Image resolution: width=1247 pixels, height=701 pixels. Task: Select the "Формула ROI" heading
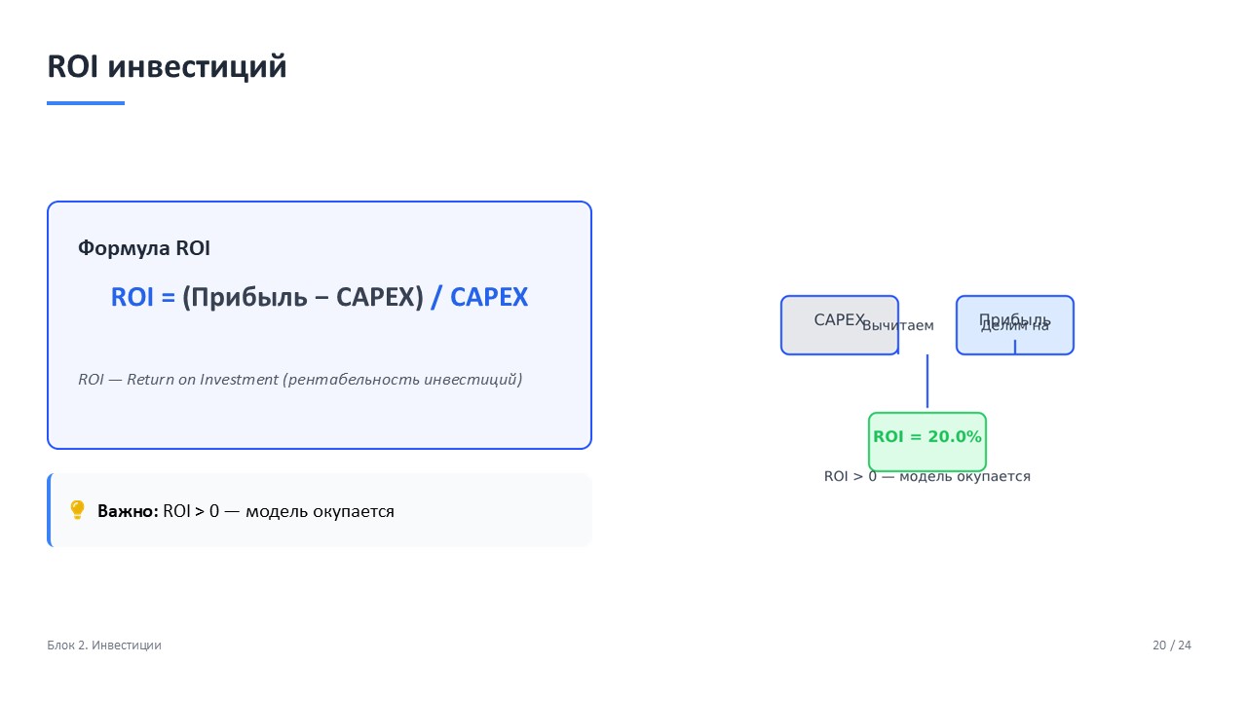(x=144, y=248)
